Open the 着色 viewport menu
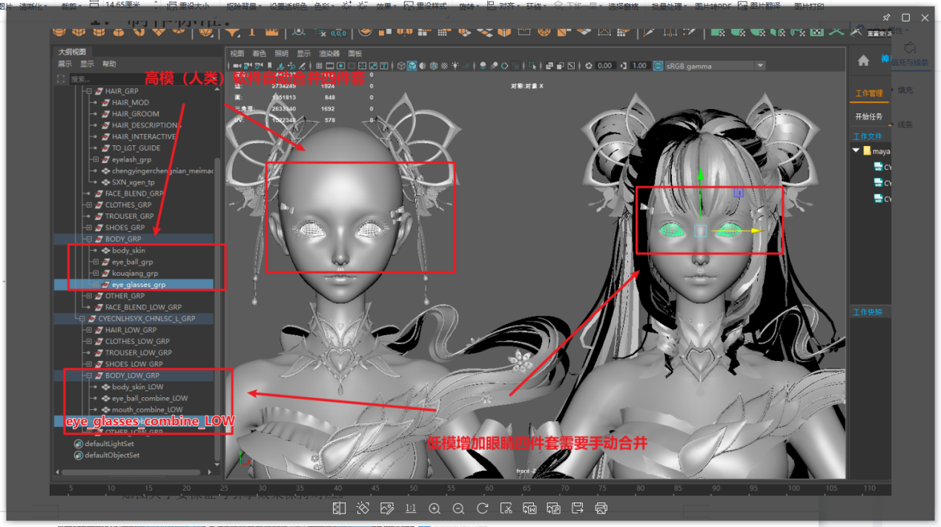941x527 pixels. point(259,53)
